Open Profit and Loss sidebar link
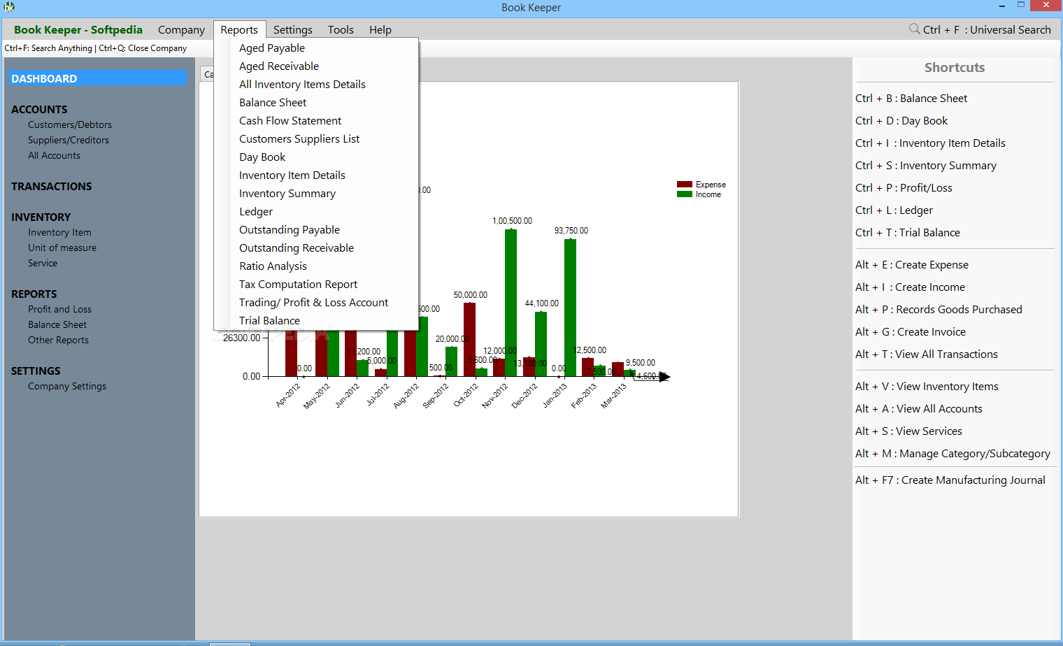This screenshot has width=1063, height=646. [x=59, y=309]
